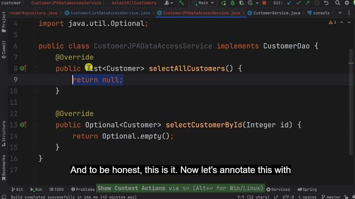
Task: Rerun the application with the green rerun icon
Action: (x=224, y=3)
